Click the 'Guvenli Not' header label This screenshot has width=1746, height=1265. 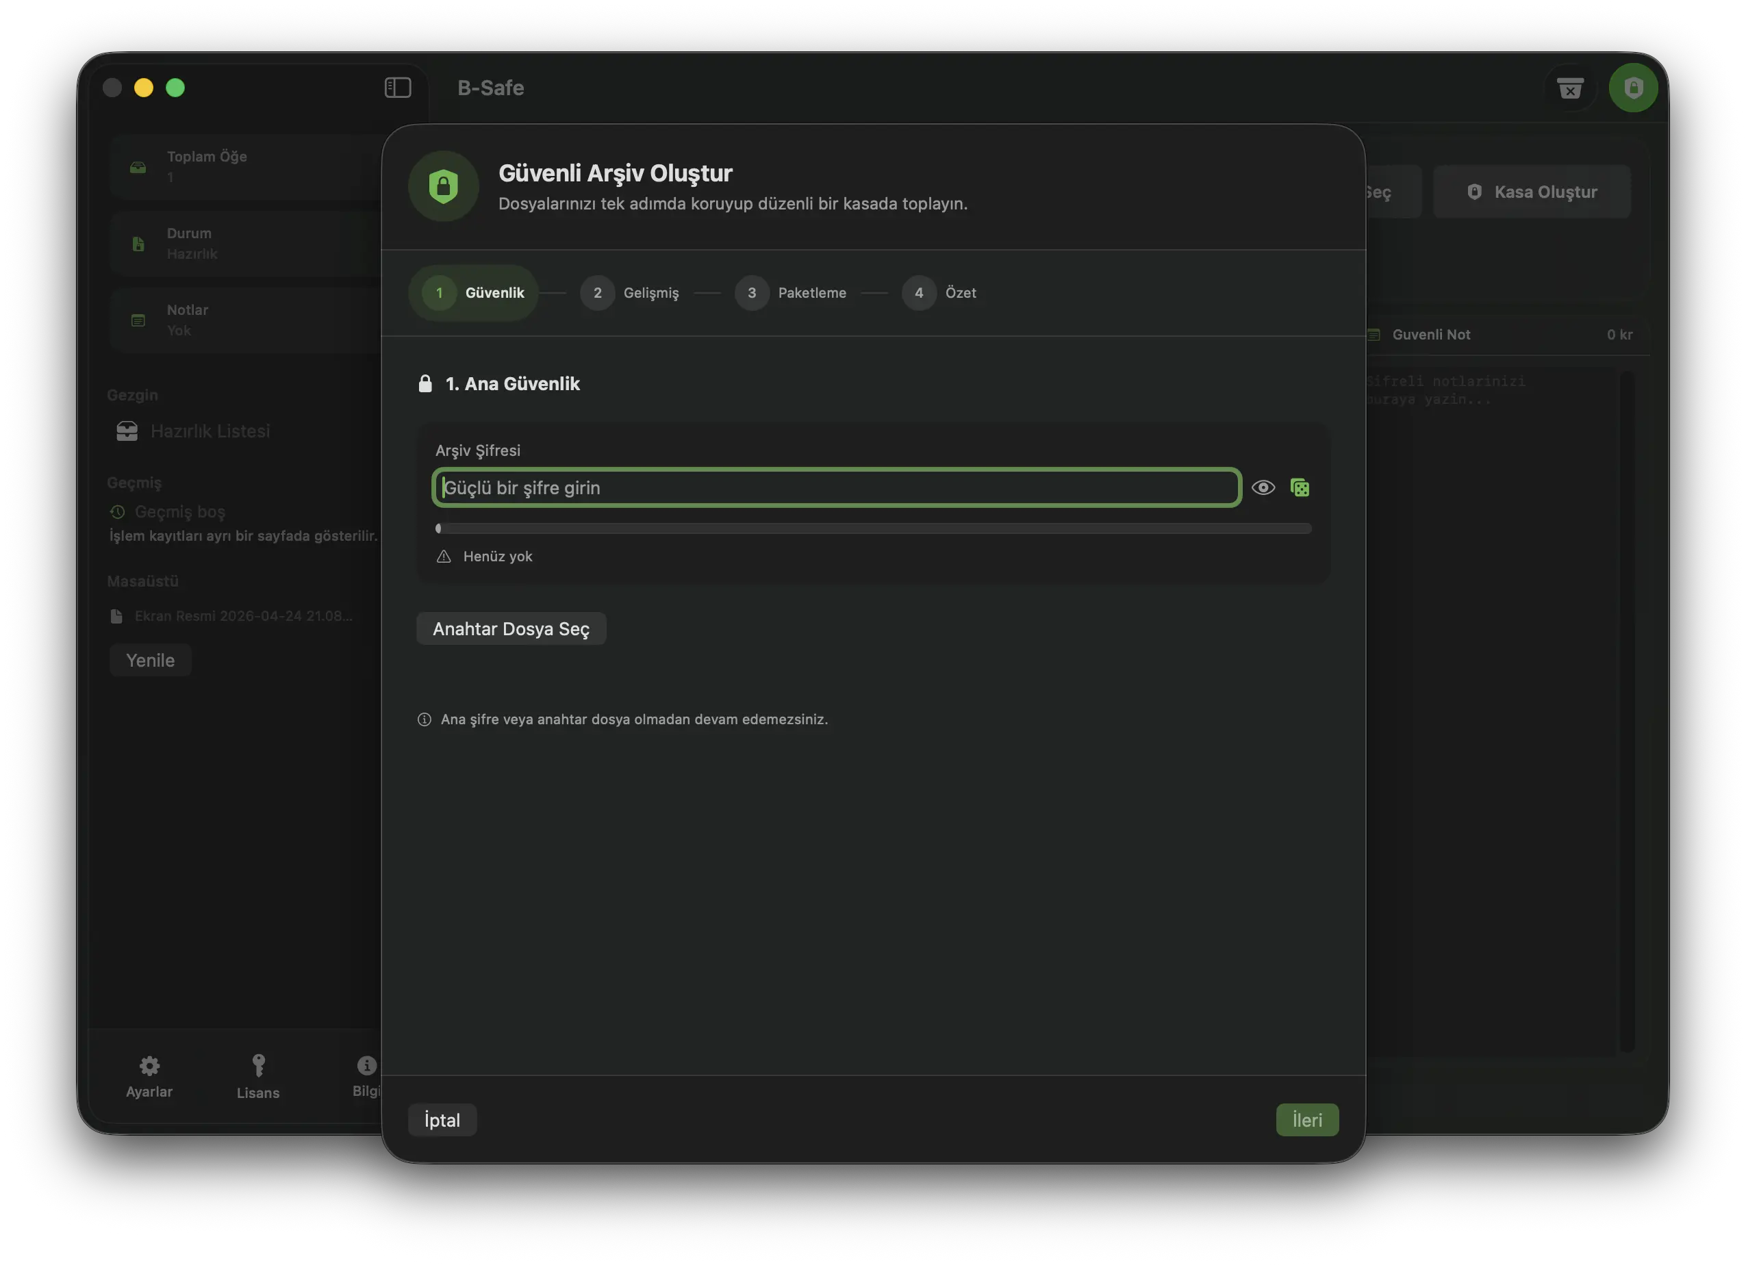(1431, 335)
